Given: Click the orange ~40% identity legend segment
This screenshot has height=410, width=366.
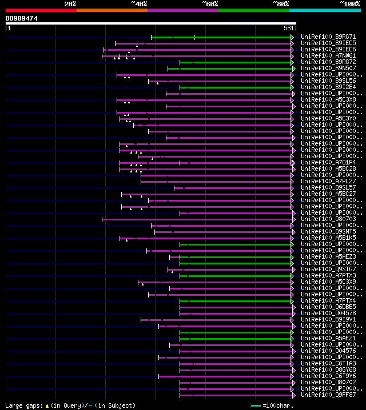Looking at the screenshot, I should [x=112, y=10].
